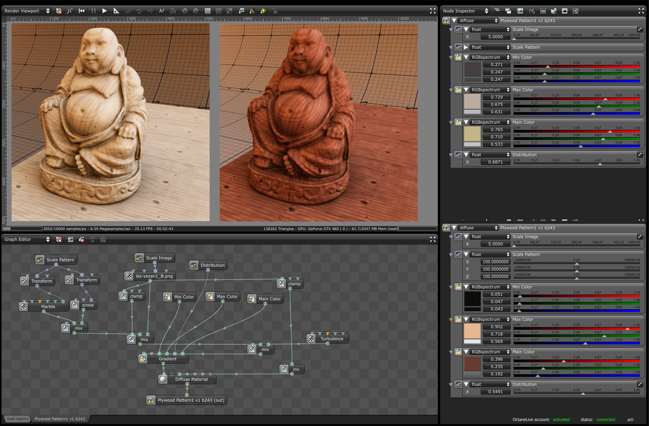Screen dimensions: 649x426
Task: Toggle the white AF auto focus button
Action: (x=162, y=11)
